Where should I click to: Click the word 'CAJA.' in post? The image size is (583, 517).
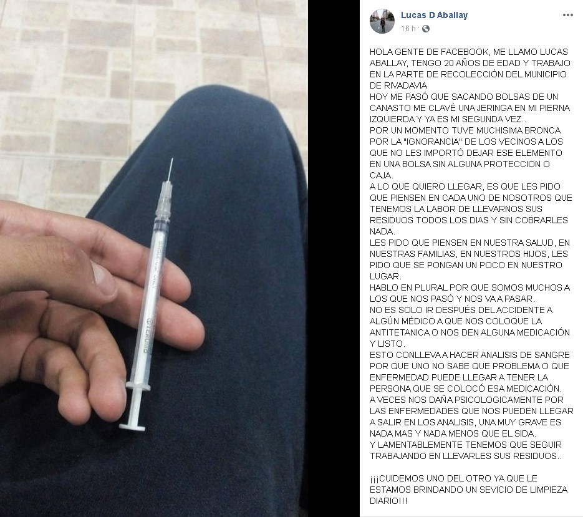click(x=381, y=175)
